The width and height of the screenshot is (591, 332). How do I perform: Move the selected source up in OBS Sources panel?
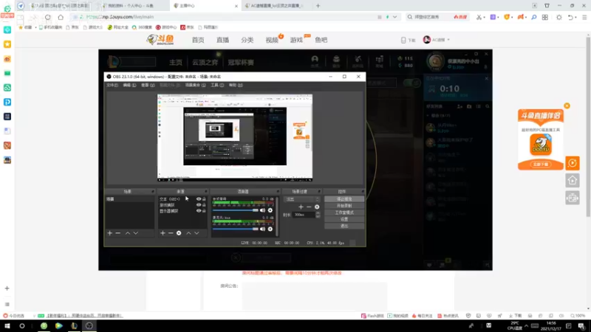(188, 233)
